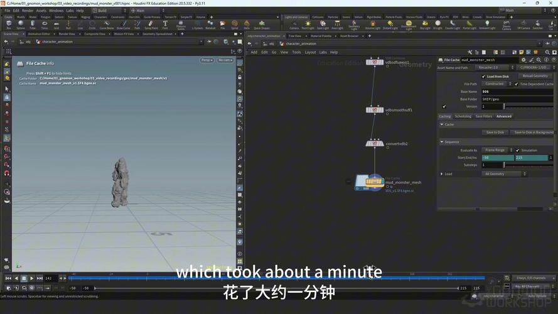Viewport: 558px width, 314px height.
Task: Click the Substeps slider handle
Action: 504,165
